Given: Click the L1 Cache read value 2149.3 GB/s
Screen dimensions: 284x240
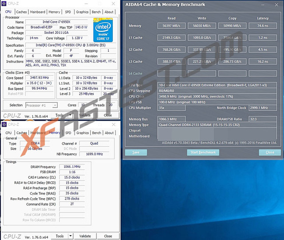Looking at the screenshot, I should tap(171, 38).
